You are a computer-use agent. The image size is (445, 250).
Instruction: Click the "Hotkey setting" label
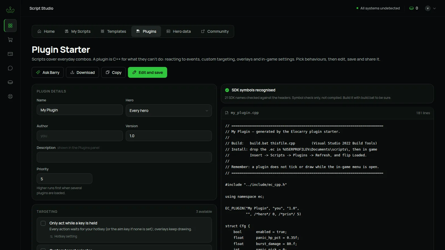click(66, 236)
